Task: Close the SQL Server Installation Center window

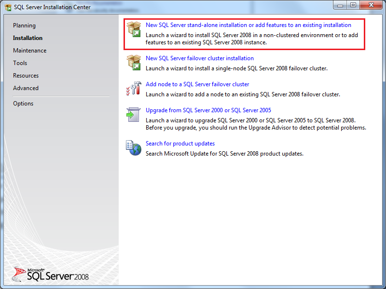Action: point(371,5)
